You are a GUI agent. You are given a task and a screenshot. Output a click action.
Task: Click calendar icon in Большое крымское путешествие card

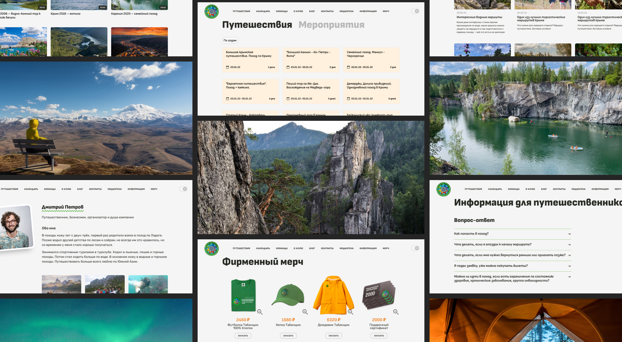227,67
